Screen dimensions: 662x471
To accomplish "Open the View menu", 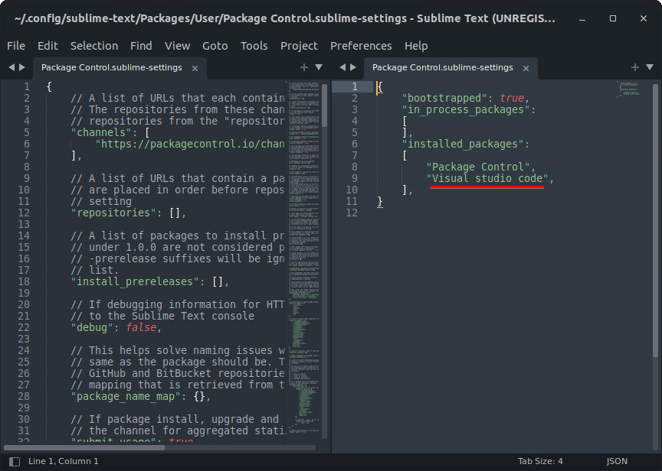I will 177,46.
